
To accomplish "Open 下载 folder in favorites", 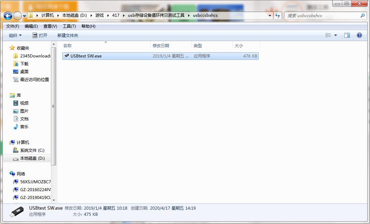I will tap(24, 64).
